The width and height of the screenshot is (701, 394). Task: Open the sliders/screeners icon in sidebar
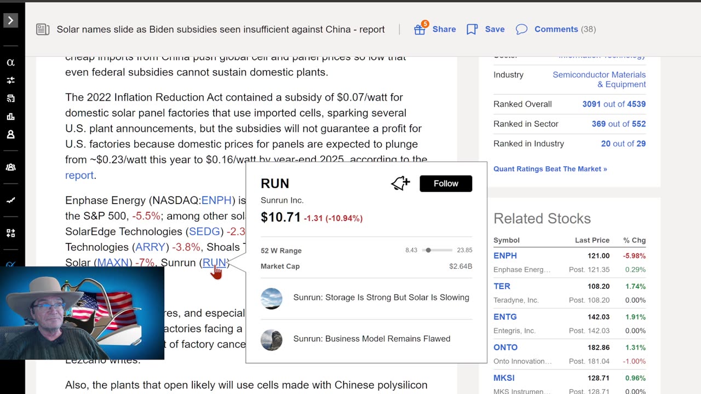pos(10,80)
